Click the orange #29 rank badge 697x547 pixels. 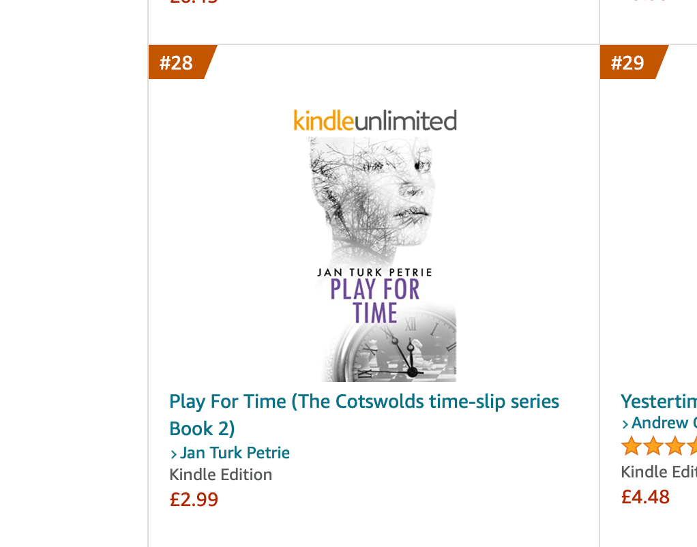point(629,63)
